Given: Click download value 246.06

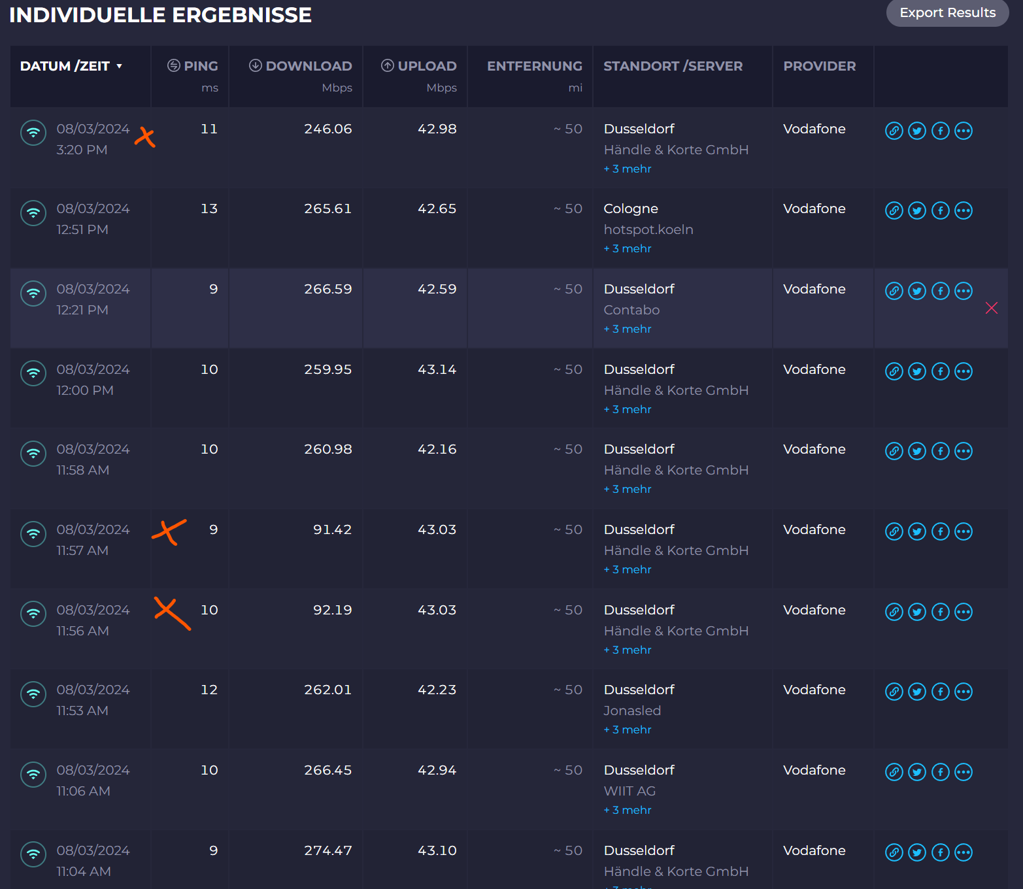Looking at the screenshot, I should click(x=327, y=129).
